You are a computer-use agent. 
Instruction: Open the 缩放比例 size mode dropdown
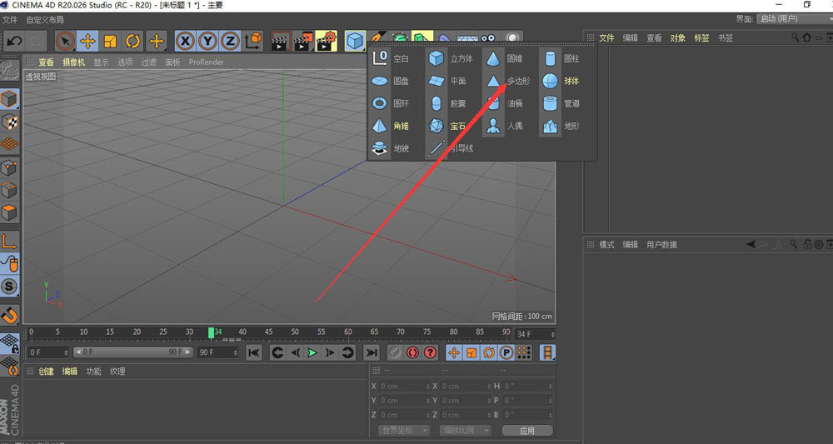point(465,430)
